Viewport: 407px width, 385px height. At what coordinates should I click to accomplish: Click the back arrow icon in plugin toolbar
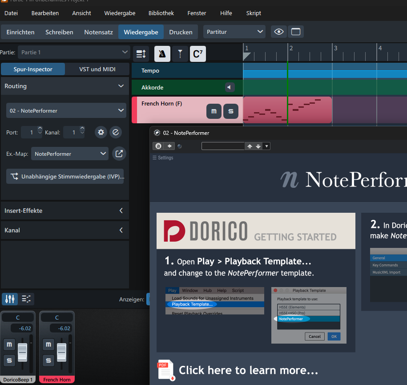(169, 146)
